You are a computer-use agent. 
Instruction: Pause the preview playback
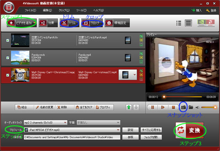[152, 107]
